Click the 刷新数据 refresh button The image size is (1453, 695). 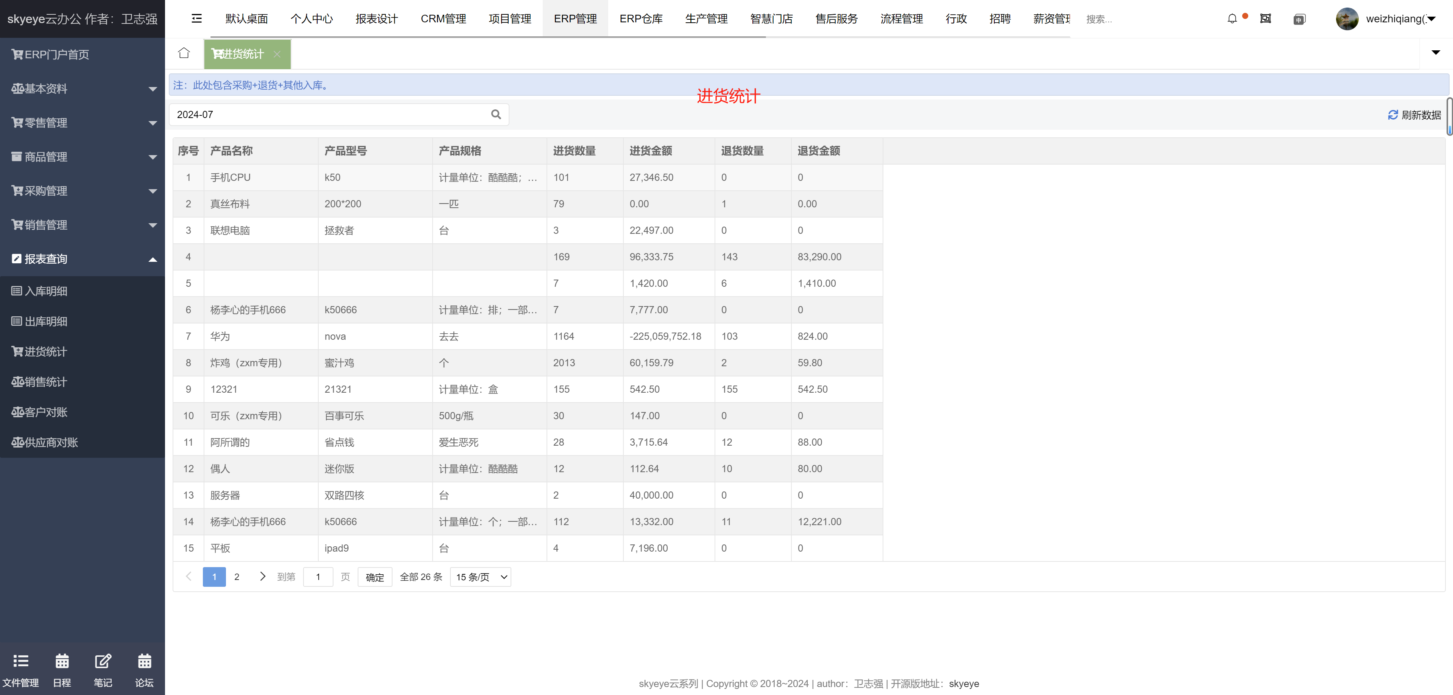[1414, 115]
